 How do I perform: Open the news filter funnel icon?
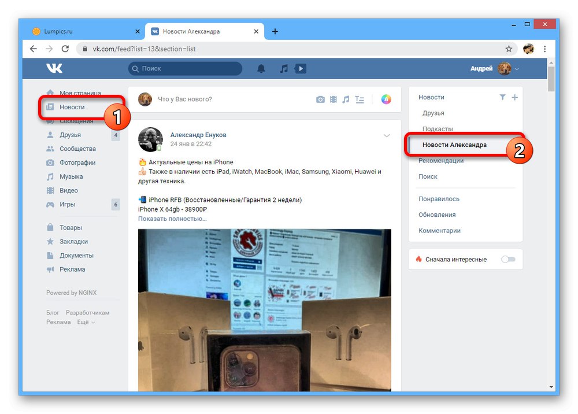[x=502, y=97]
